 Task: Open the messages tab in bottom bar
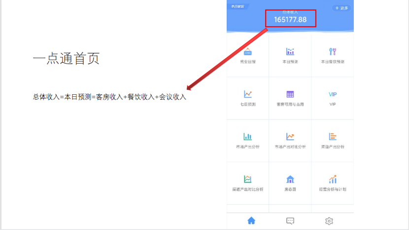pyautogui.click(x=290, y=221)
